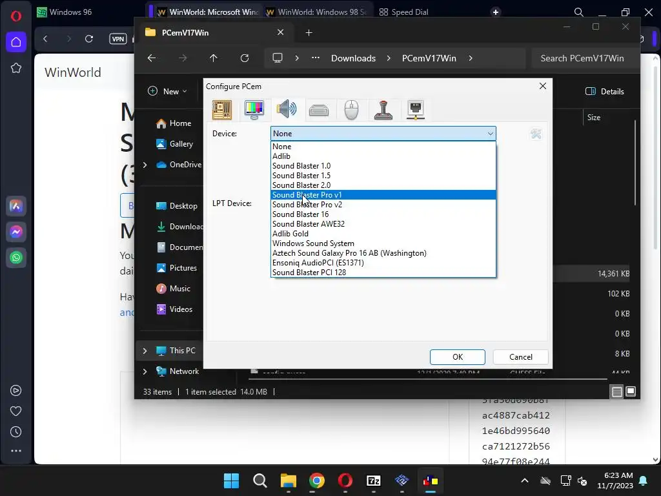This screenshot has width=661, height=496.
Task: Click Cancel in Configure PCem
Action: click(521, 356)
